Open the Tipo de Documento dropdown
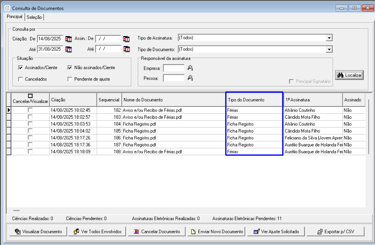 (329, 49)
